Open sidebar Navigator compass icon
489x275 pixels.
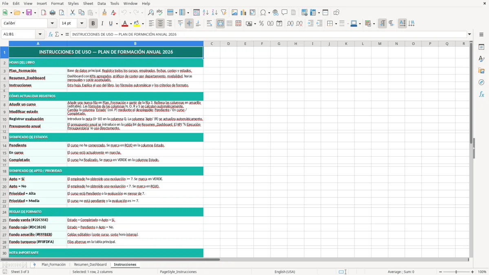click(x=481, y=82)
